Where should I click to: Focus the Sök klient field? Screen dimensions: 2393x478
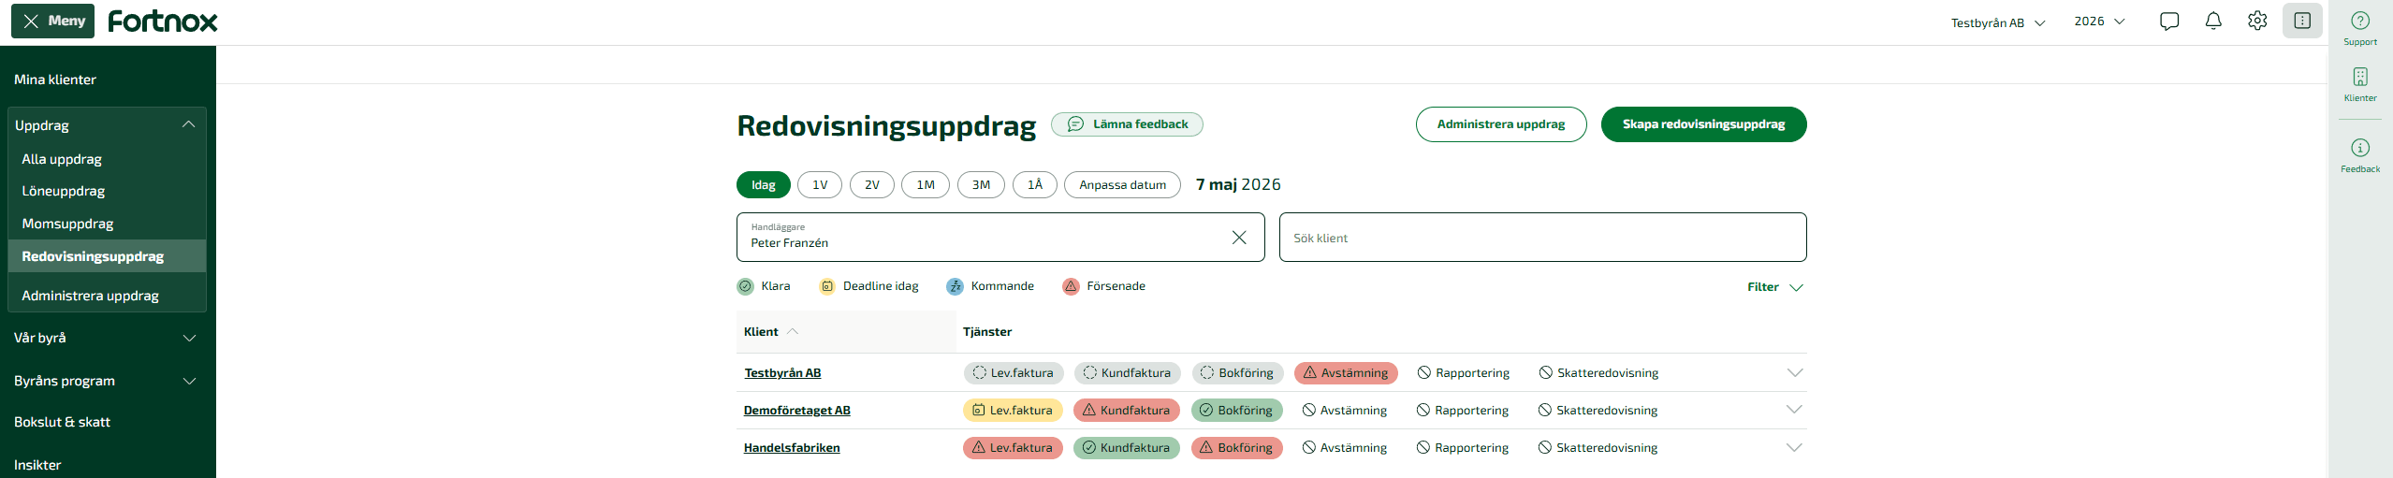[x=1543, y=238]
